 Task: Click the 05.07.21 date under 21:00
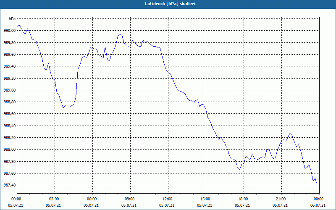(280, 205)
